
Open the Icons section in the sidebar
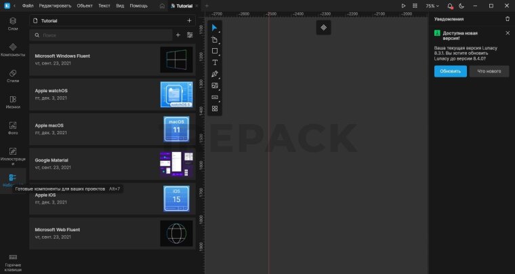pyautogui.click(x=13, y=102)
